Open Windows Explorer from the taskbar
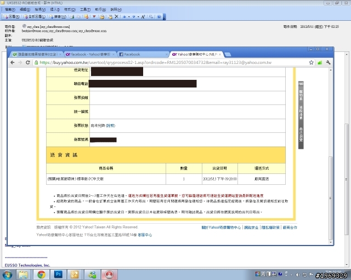Image resolution: width=351 pixels, height=280 pixels. pos(23,275)
